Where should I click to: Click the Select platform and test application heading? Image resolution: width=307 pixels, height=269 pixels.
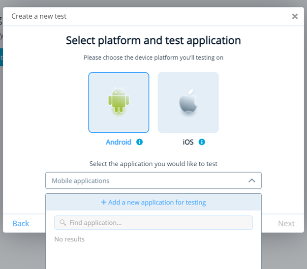pos(153,40)
